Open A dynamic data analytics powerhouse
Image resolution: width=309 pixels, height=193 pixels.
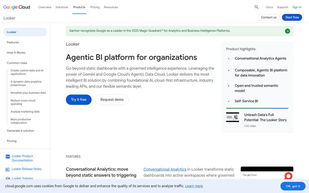click(26, 83)
